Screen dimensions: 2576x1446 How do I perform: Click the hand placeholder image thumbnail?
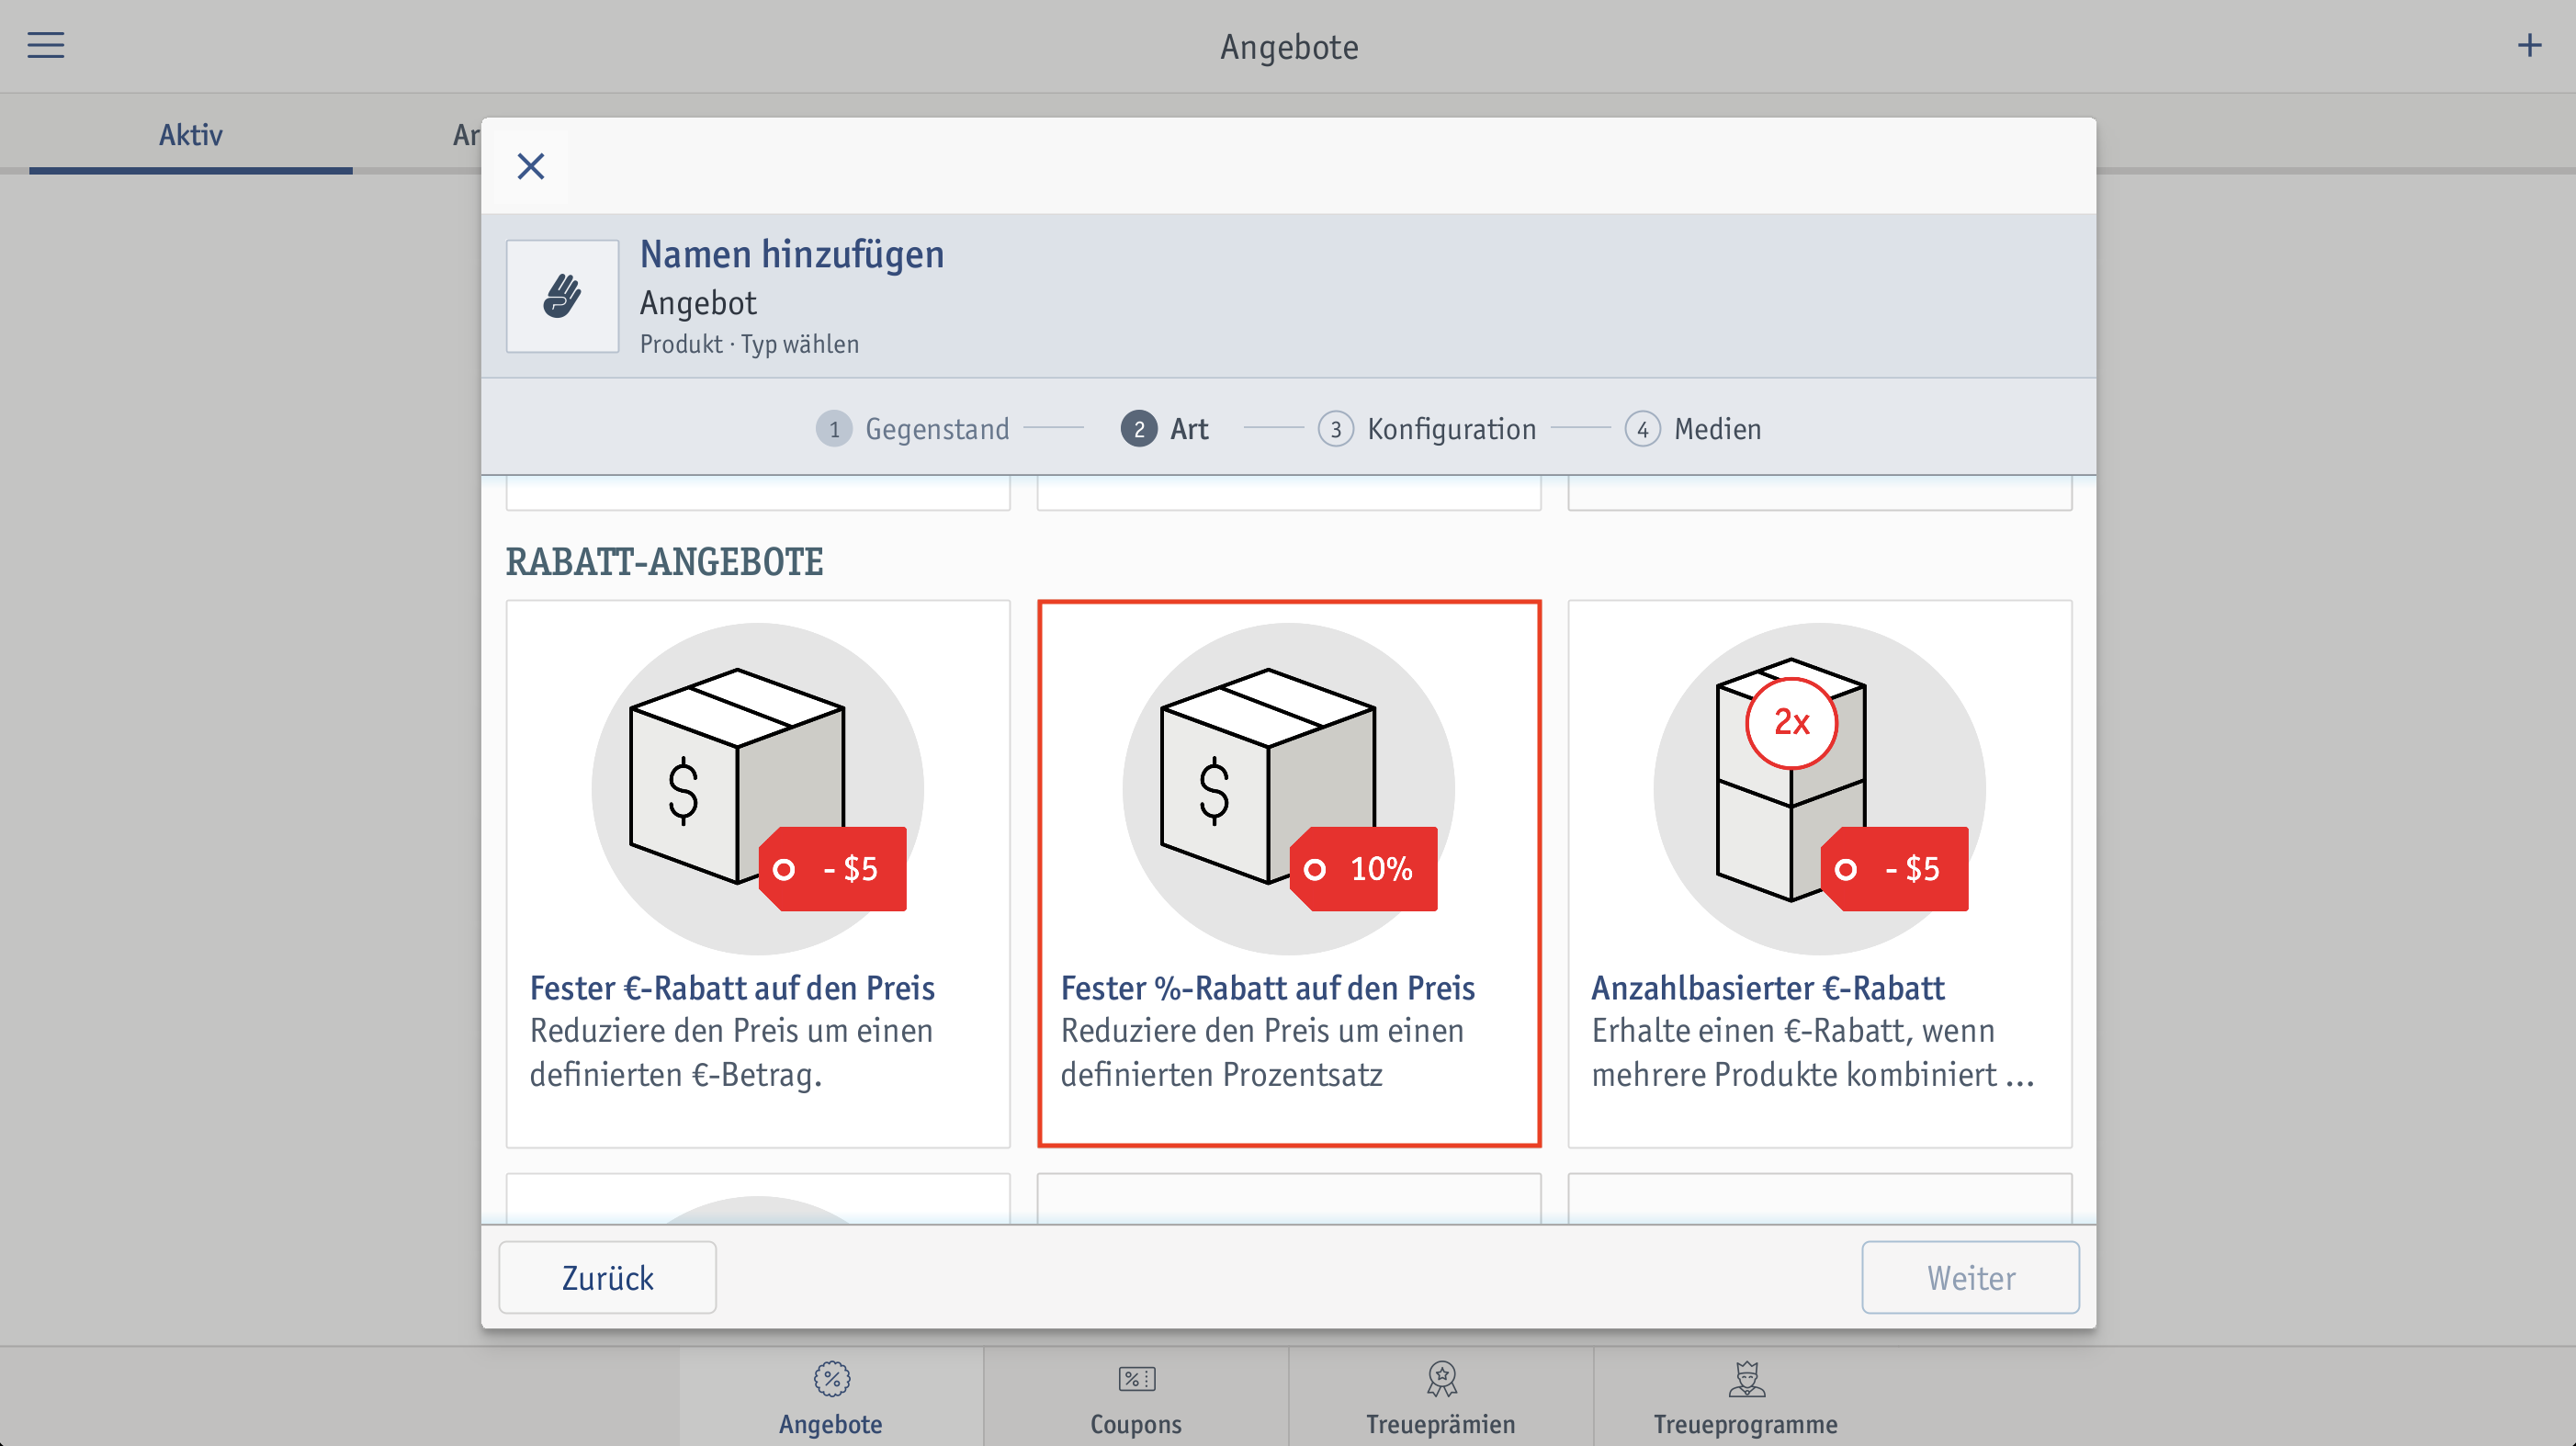562,296
